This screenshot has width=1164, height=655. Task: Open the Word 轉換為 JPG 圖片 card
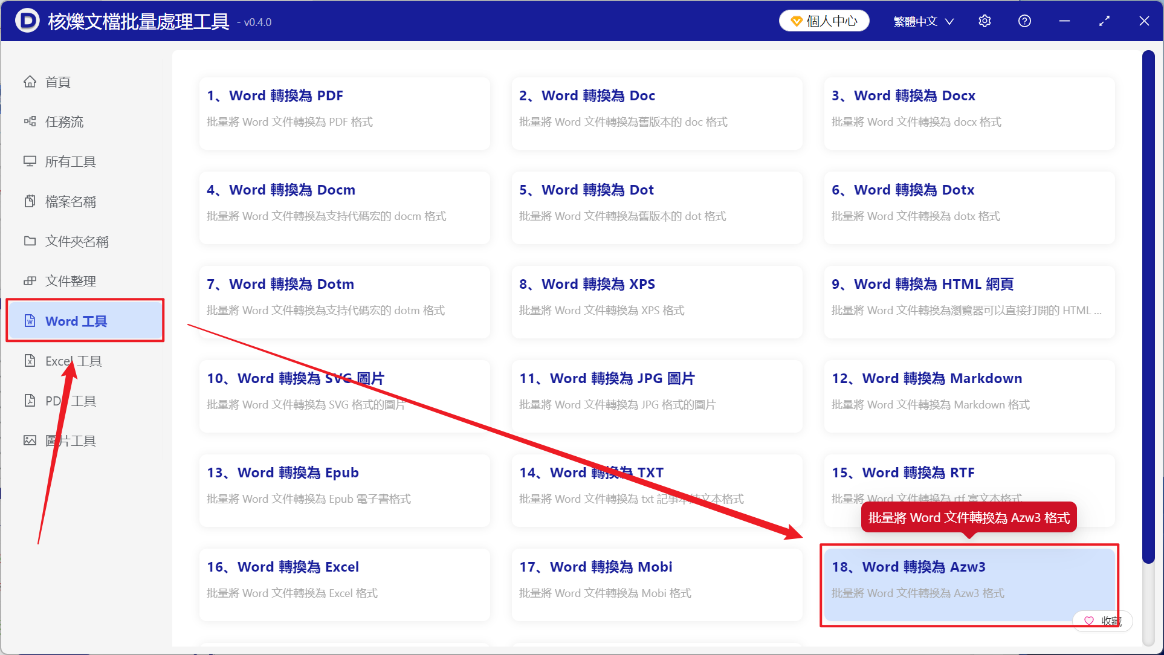[657, 396]
